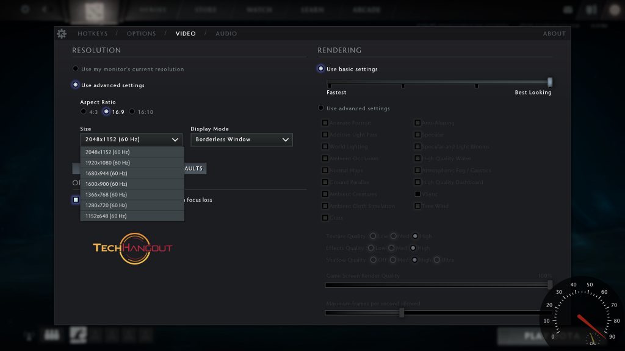
Task: Enable the Normal Maps checkbox
Action: tap(325, 171)
